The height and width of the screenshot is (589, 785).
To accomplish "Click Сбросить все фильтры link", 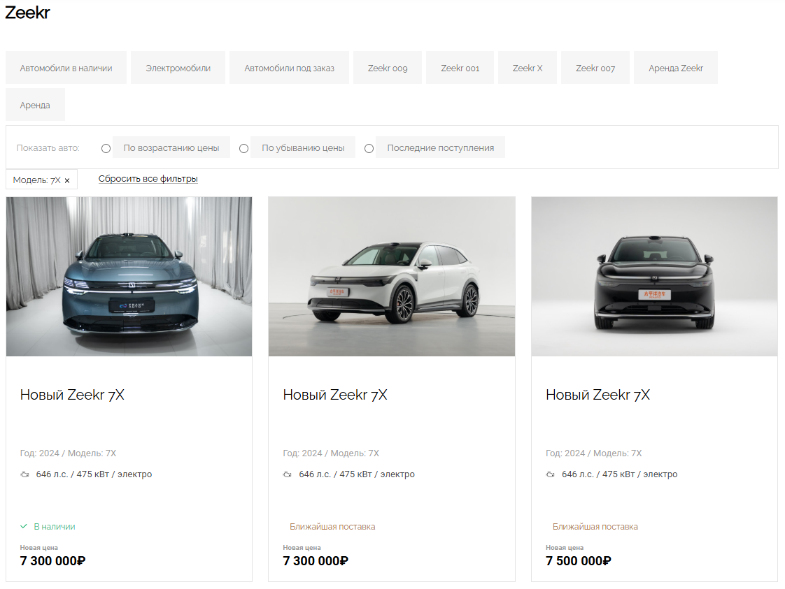I will pyautogui.click(x=148, y=179).
